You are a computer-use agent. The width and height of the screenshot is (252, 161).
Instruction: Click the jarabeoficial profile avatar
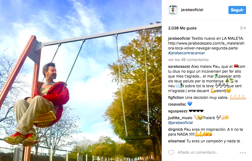click(173, 10)
